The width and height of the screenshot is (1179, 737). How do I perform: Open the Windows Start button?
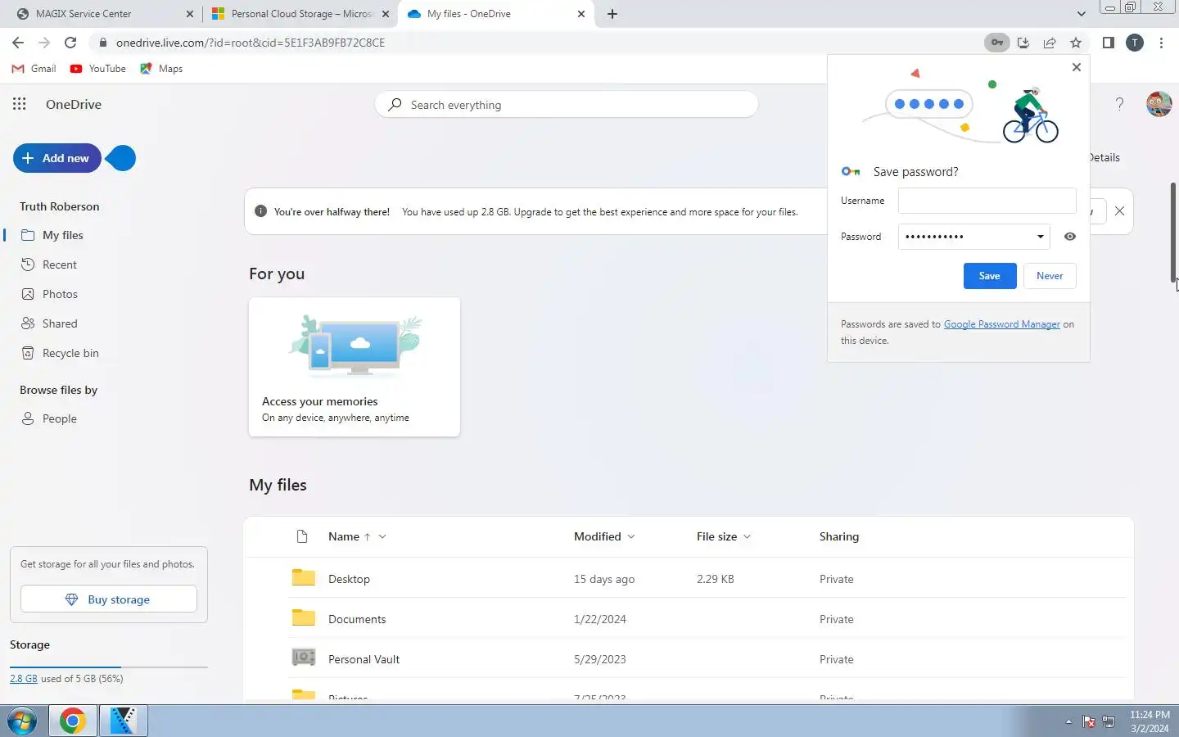tap(22, 721)
